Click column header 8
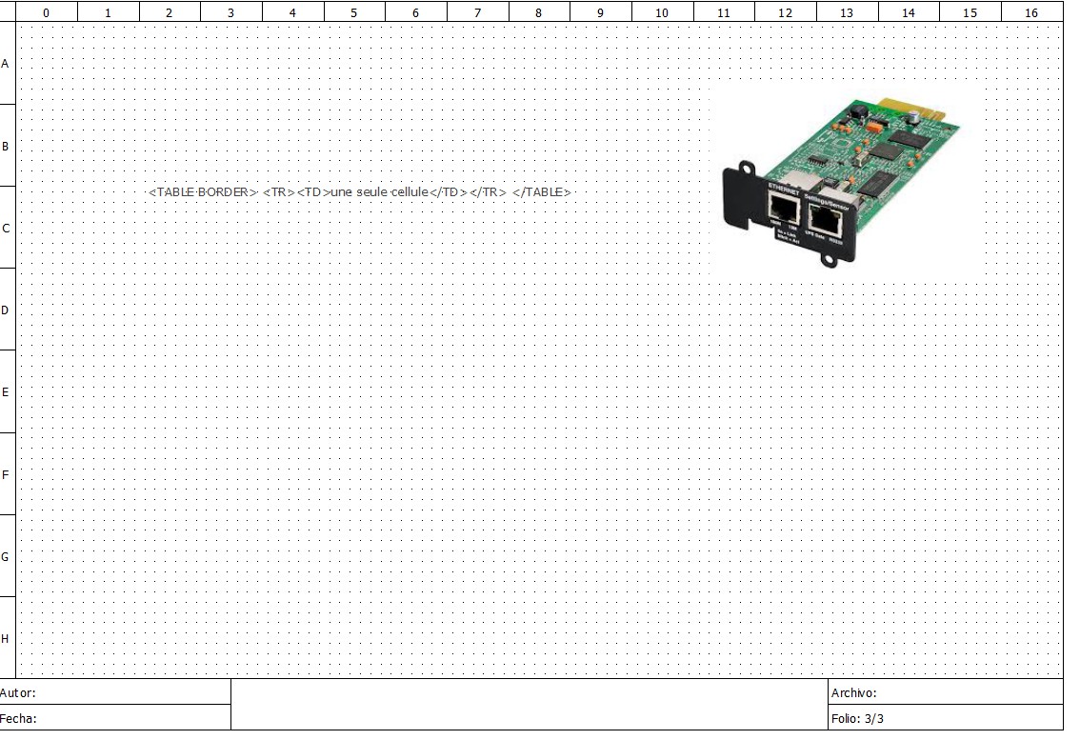 click(x=539, y=12)
